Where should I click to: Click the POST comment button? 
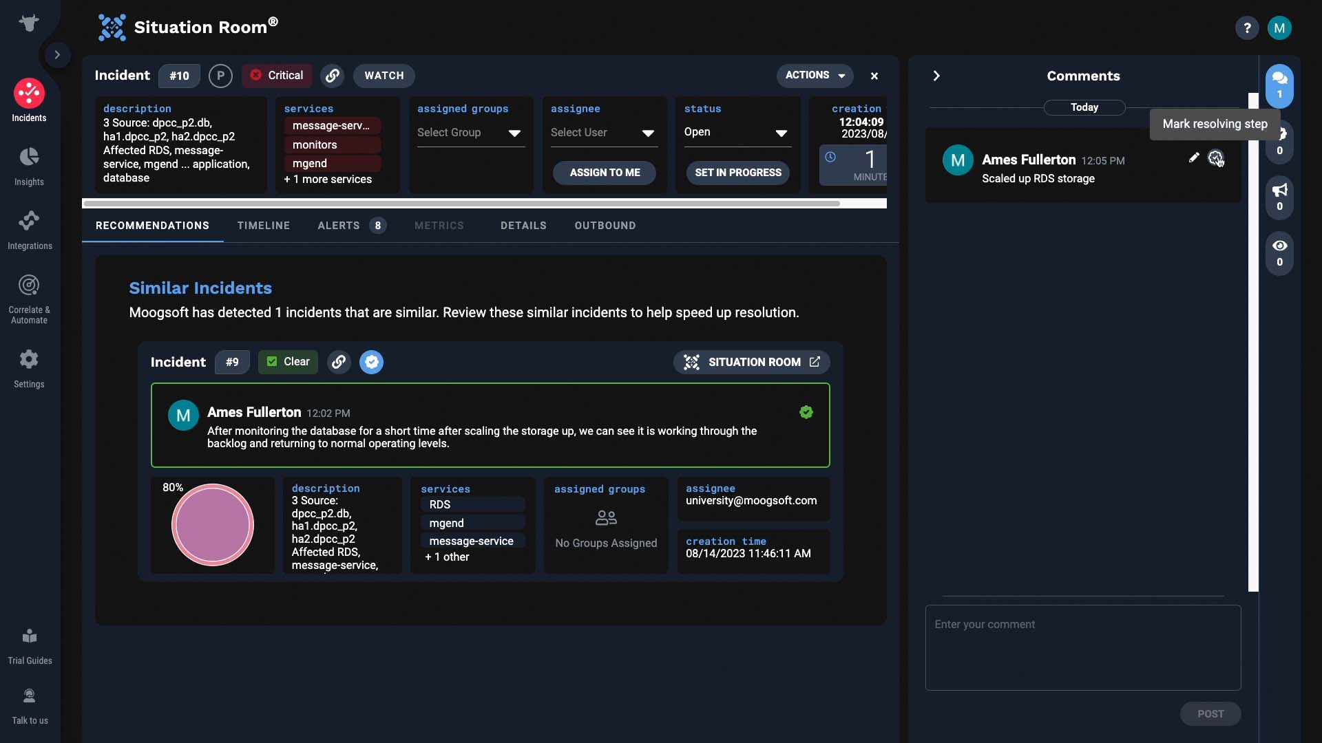[1210, 714]
